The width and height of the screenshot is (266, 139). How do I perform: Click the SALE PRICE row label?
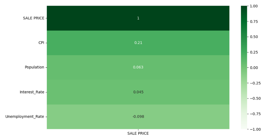click(33, 18)
